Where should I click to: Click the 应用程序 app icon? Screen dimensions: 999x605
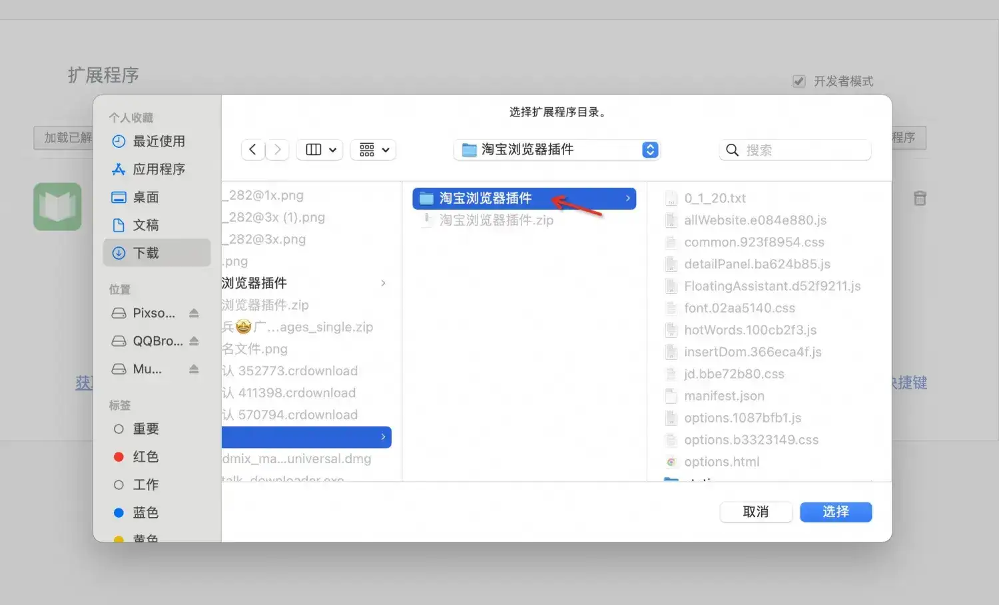119,169
